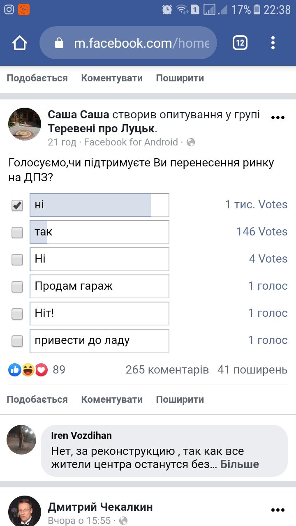The height and width of the screenshot is (526, 296).
Task: Open the '265 коментарів' link
Action: [x=167, y=370]
